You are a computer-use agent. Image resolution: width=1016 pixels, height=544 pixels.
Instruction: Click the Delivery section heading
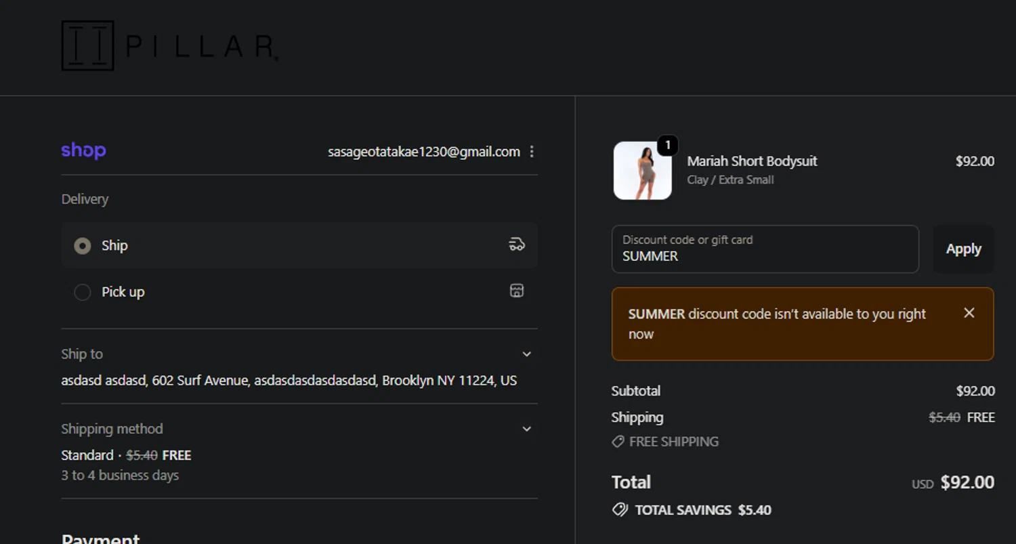click(85, 199)
